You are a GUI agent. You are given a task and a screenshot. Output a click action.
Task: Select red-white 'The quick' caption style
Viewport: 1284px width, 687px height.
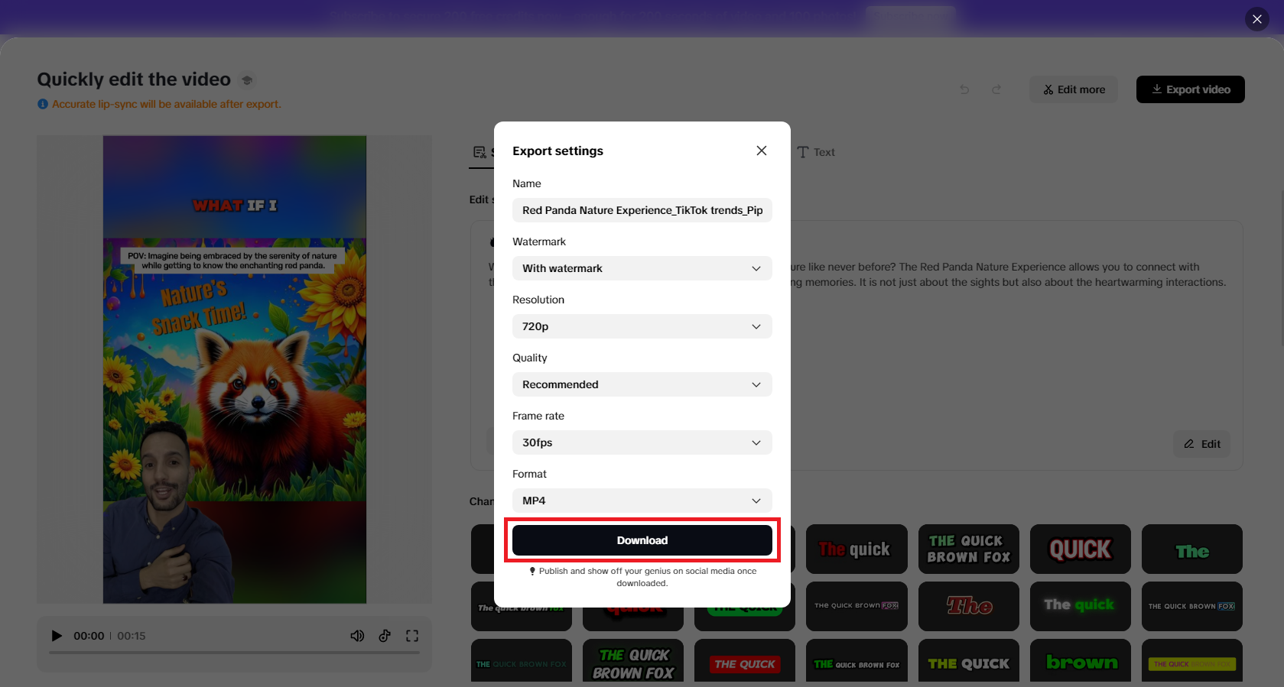pyautogui.click(x=857, y=549)
